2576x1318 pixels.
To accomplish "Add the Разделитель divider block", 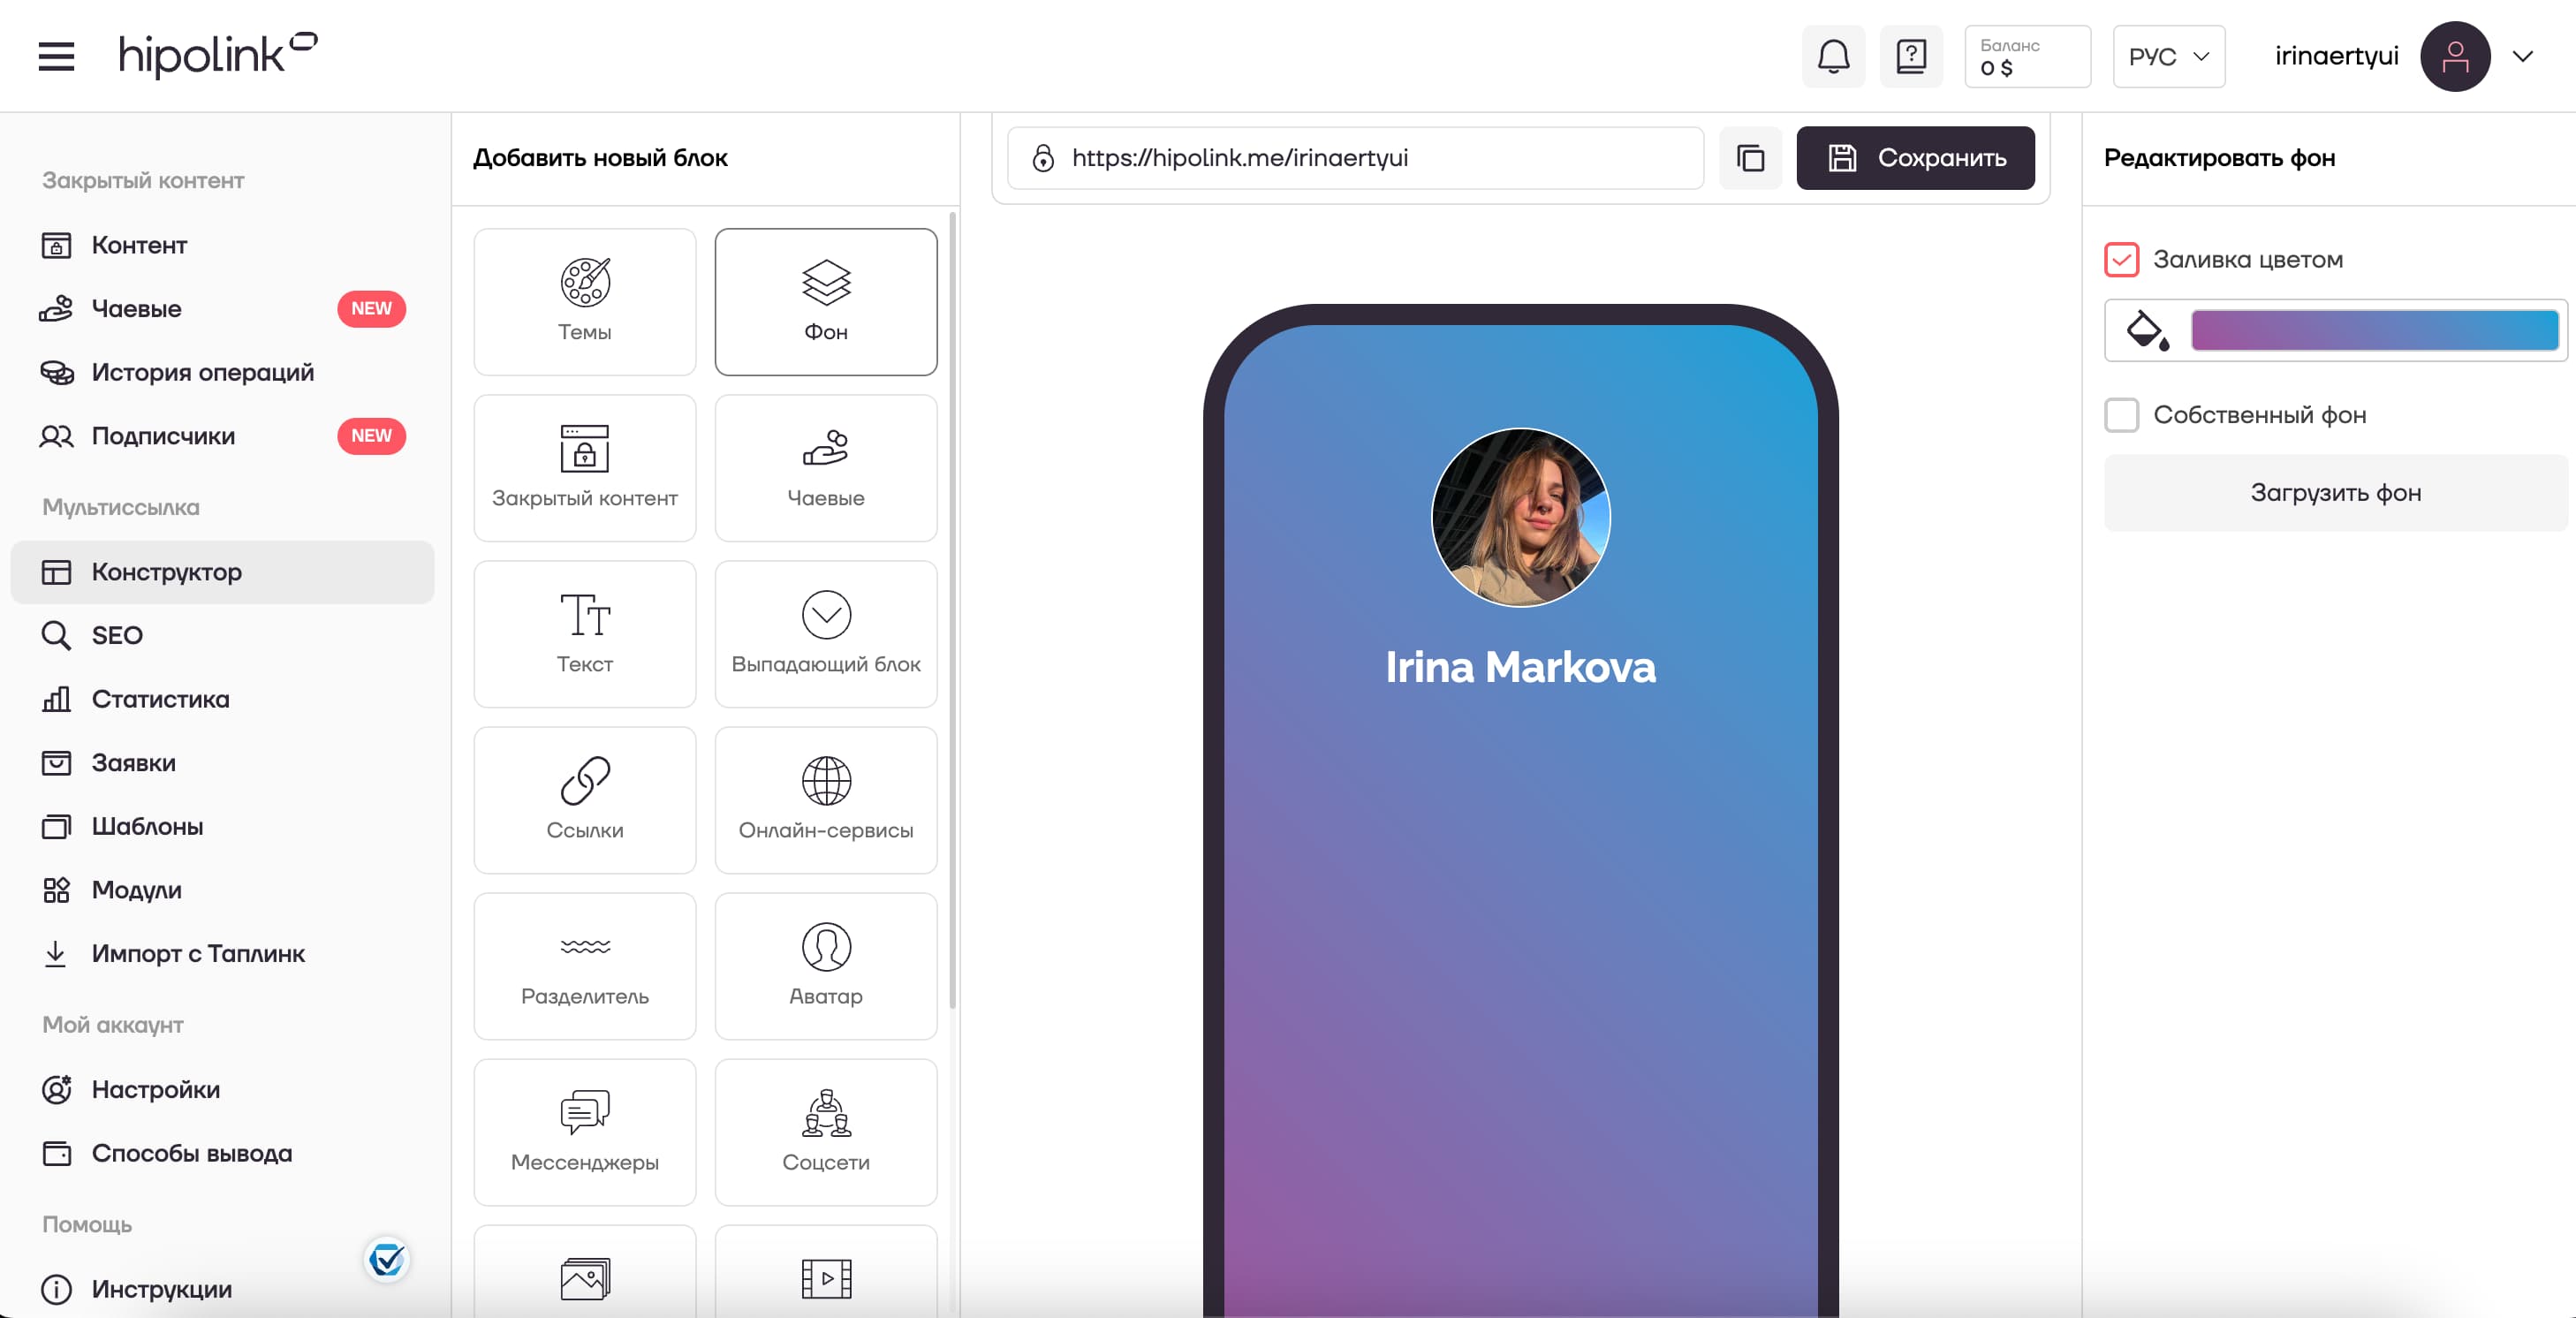I will (x=585, y=966).
